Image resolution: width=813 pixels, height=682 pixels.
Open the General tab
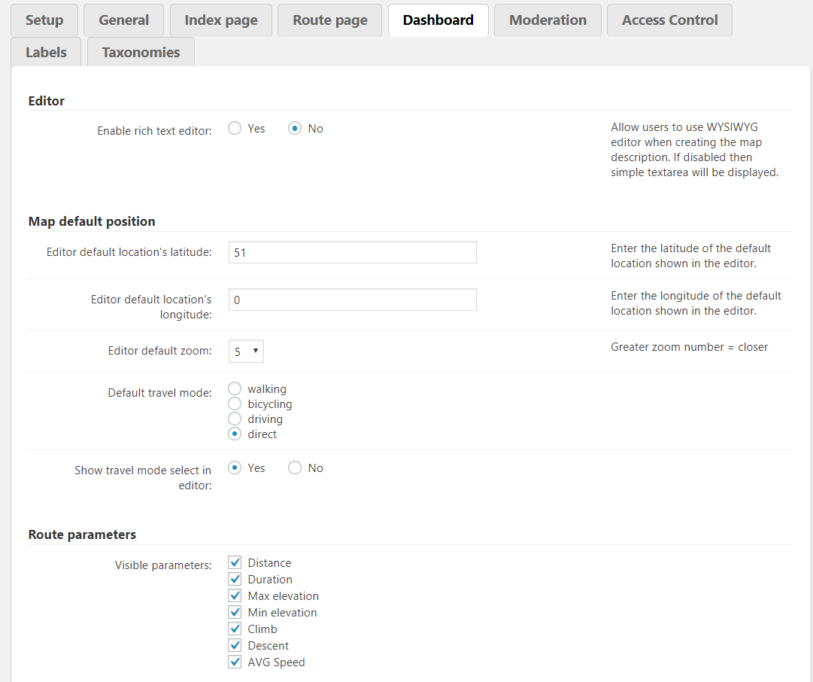pos(124,20)
